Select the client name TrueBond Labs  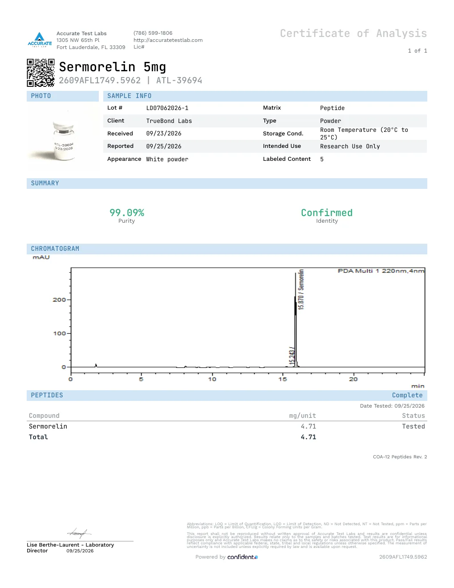point(169,121)
